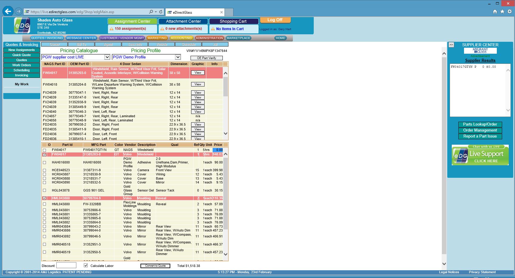Screen dimensions: 515x278
Task: Click the Discount input field
Action: (66, 265)
